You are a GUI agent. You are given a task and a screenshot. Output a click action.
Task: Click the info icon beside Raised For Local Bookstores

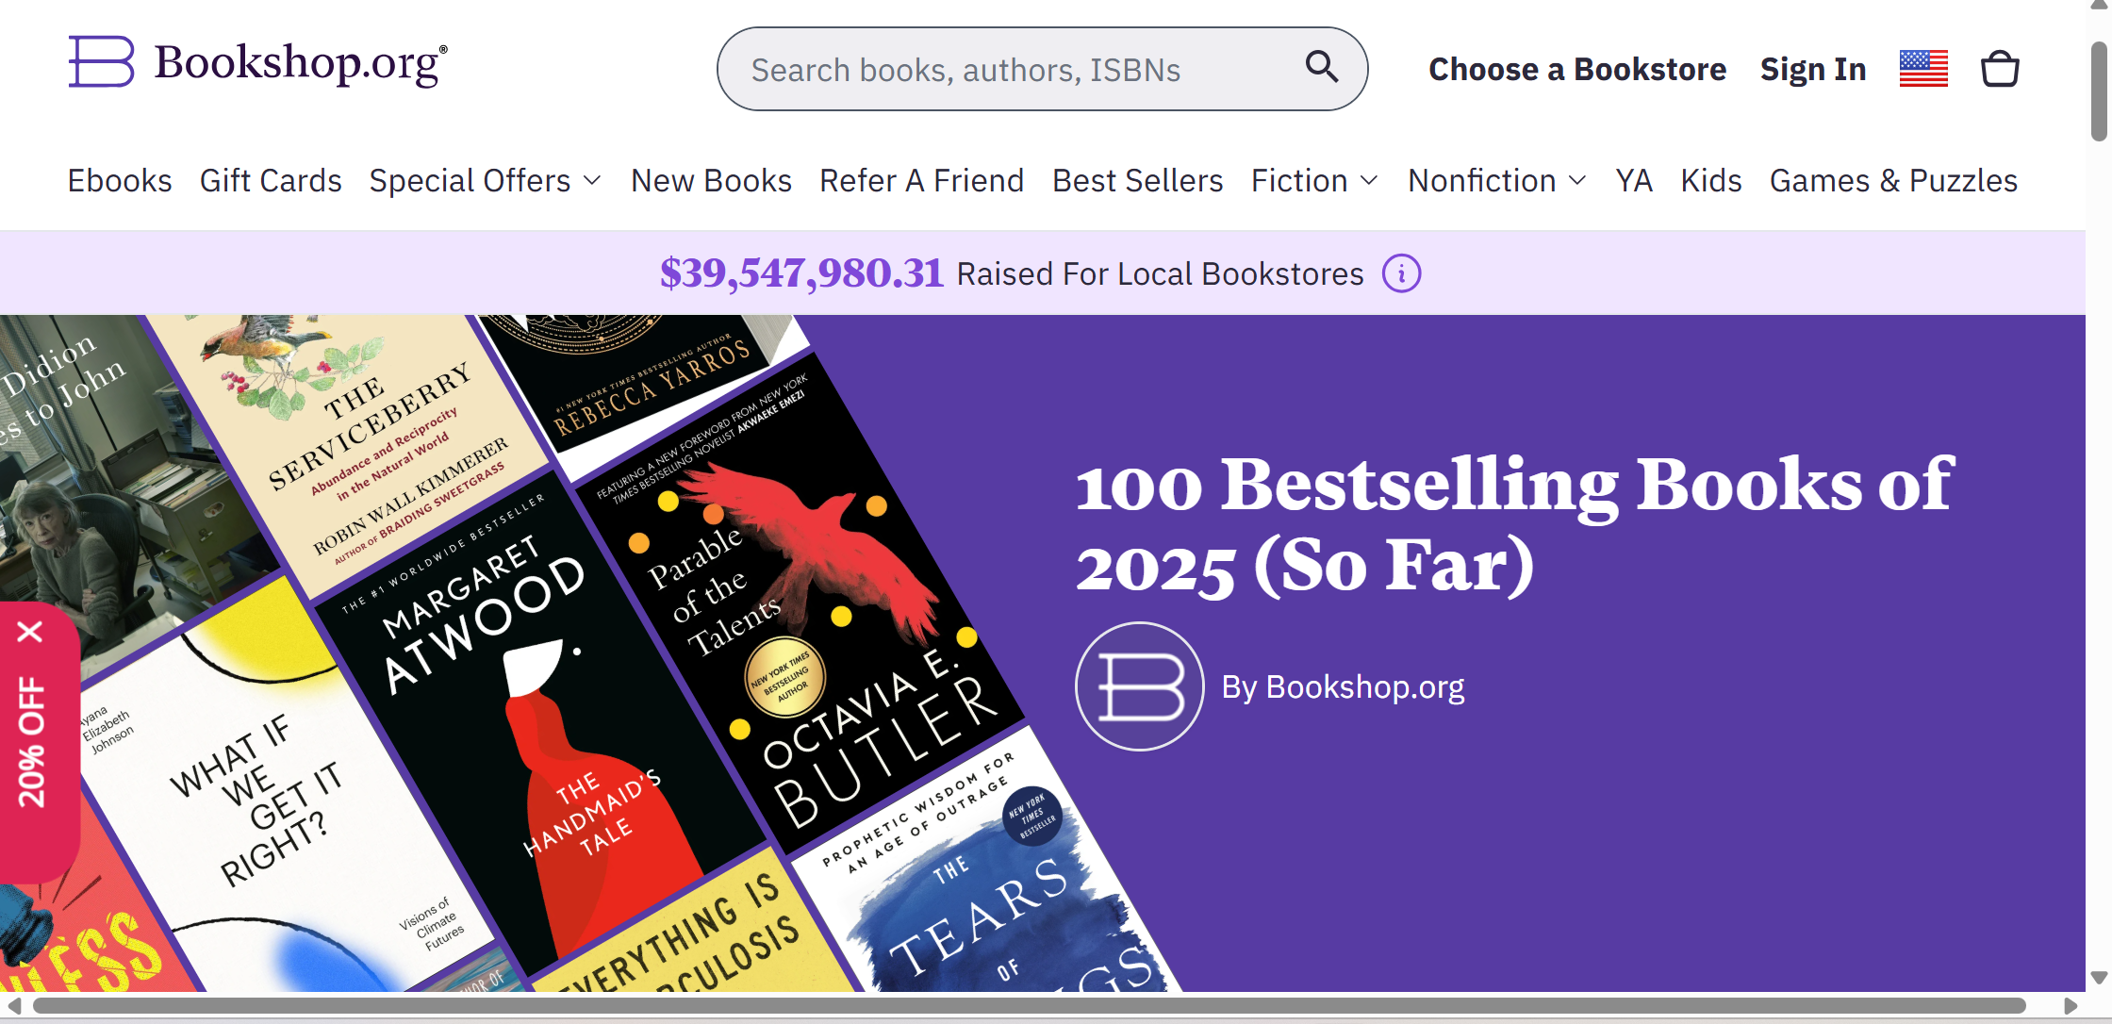click(1401, 274)
